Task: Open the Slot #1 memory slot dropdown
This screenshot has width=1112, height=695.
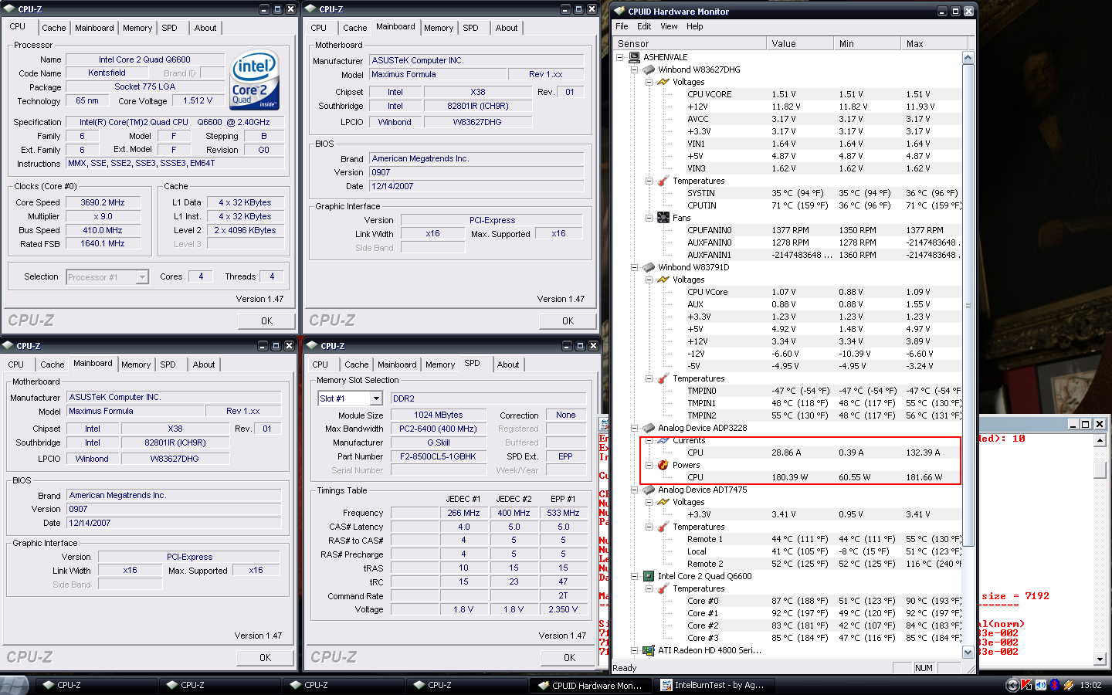Action: [376, 398]
